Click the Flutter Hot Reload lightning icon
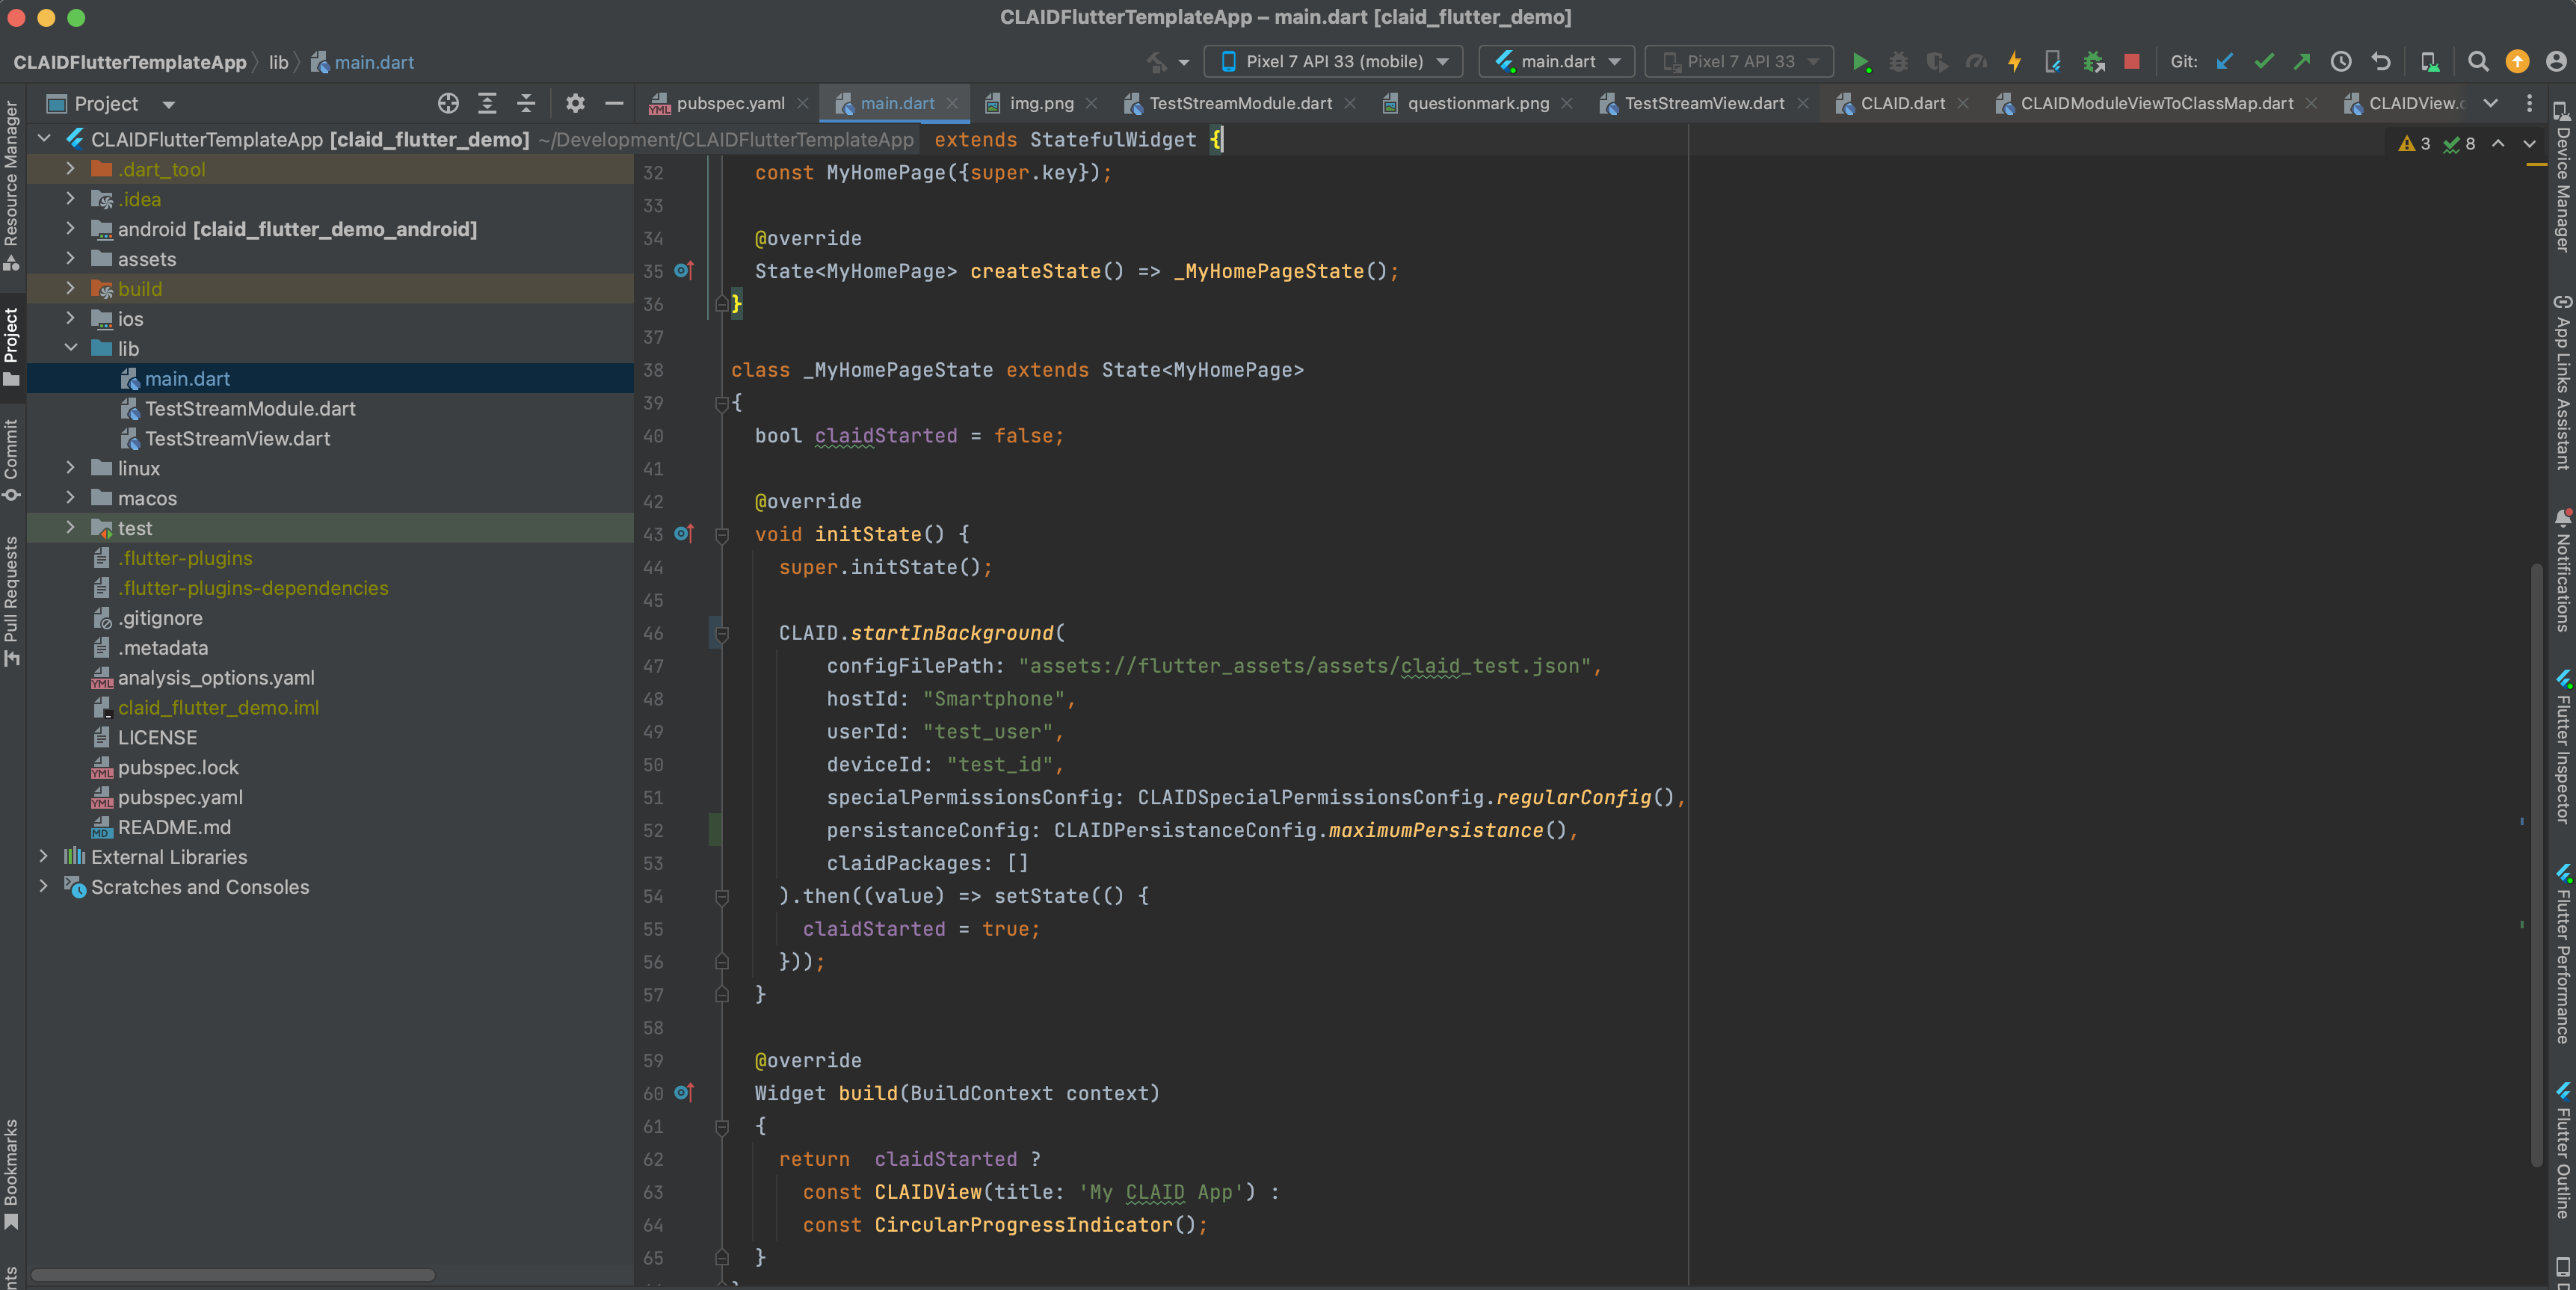 (x=2015, y=62)
